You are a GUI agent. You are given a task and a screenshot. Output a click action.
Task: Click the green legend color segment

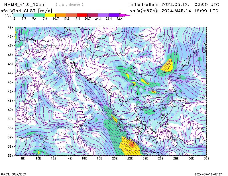pyautogui.click(x=39, y=15)
